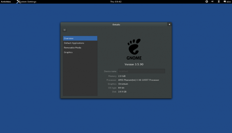The height and width of the screenshot is (133, 232).
Task: Switch to Removable Media section
Action: (80, 48)
